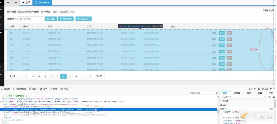Click the 查看 button for test347
The image size is (277, 124).
pos(214,33)
